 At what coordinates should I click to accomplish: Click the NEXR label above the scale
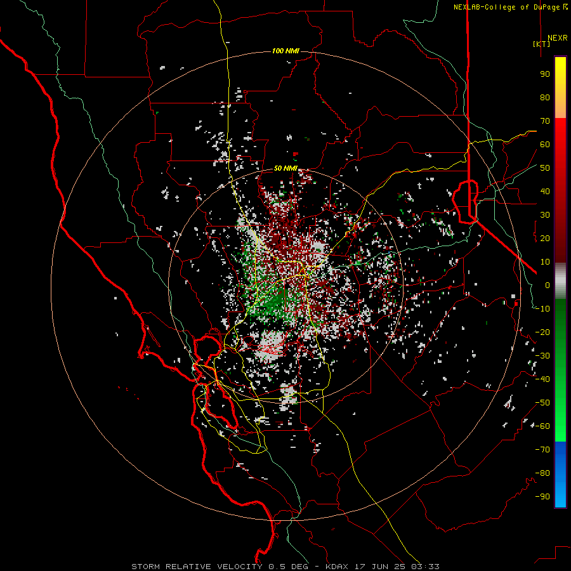coord(557,38)
